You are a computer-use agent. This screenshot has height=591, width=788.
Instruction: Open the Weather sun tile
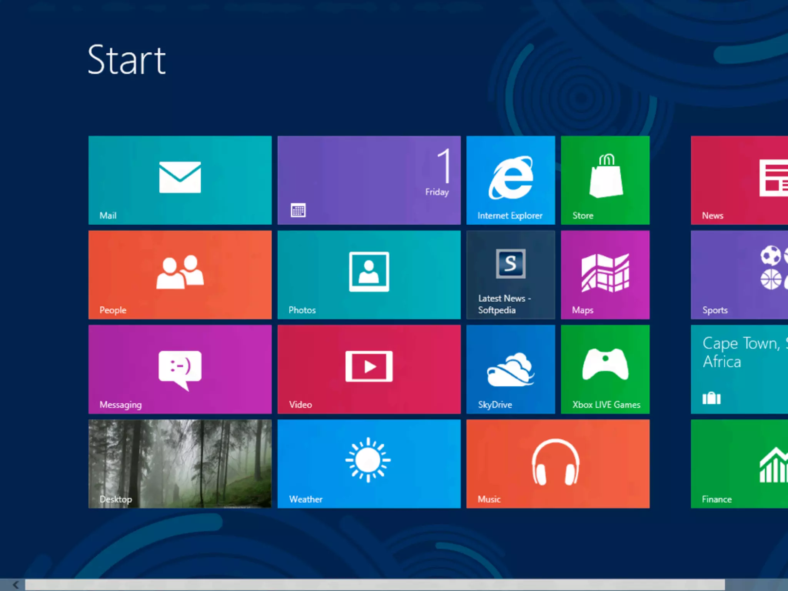[x=369, y=464]
